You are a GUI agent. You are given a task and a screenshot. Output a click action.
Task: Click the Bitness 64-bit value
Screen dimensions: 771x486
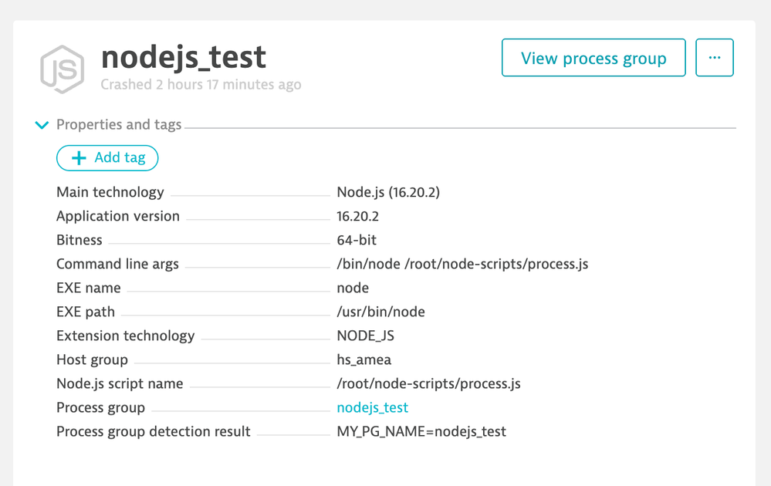(357, 240)
